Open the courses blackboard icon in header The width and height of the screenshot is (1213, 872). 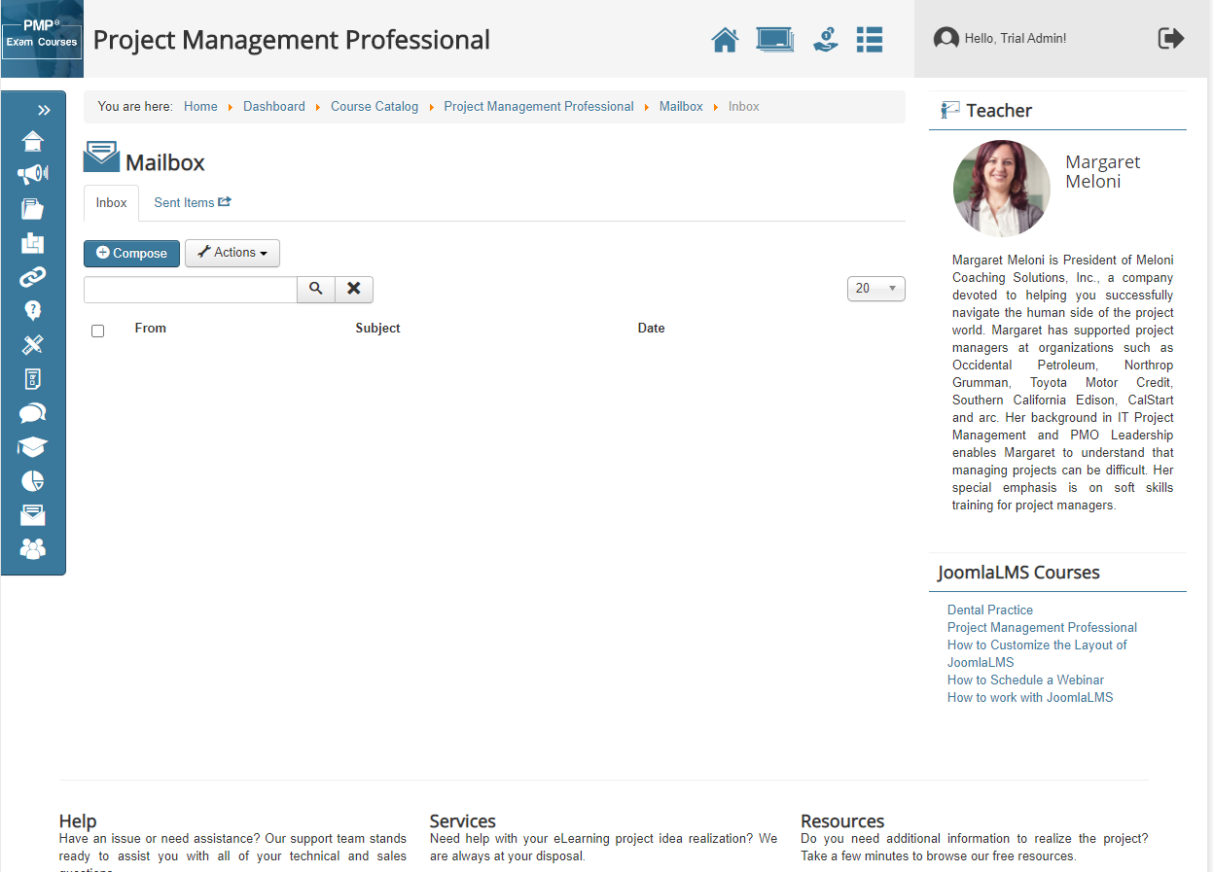point(775,40)
